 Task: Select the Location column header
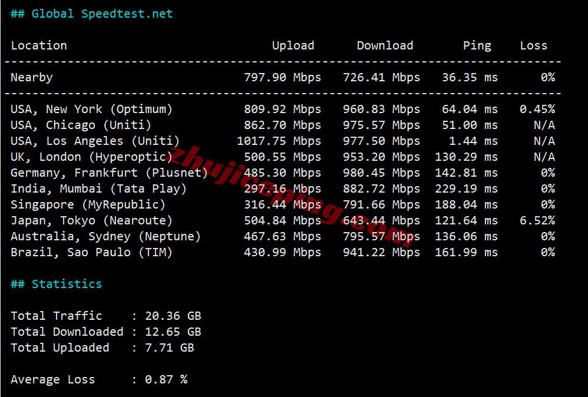[39, 45]
